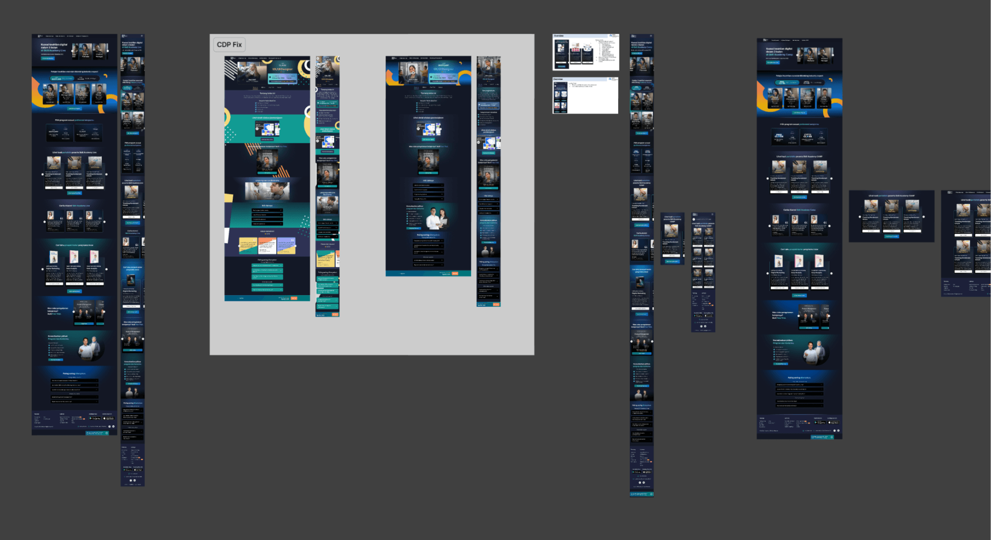Open the lower white Overview slide

585,96
